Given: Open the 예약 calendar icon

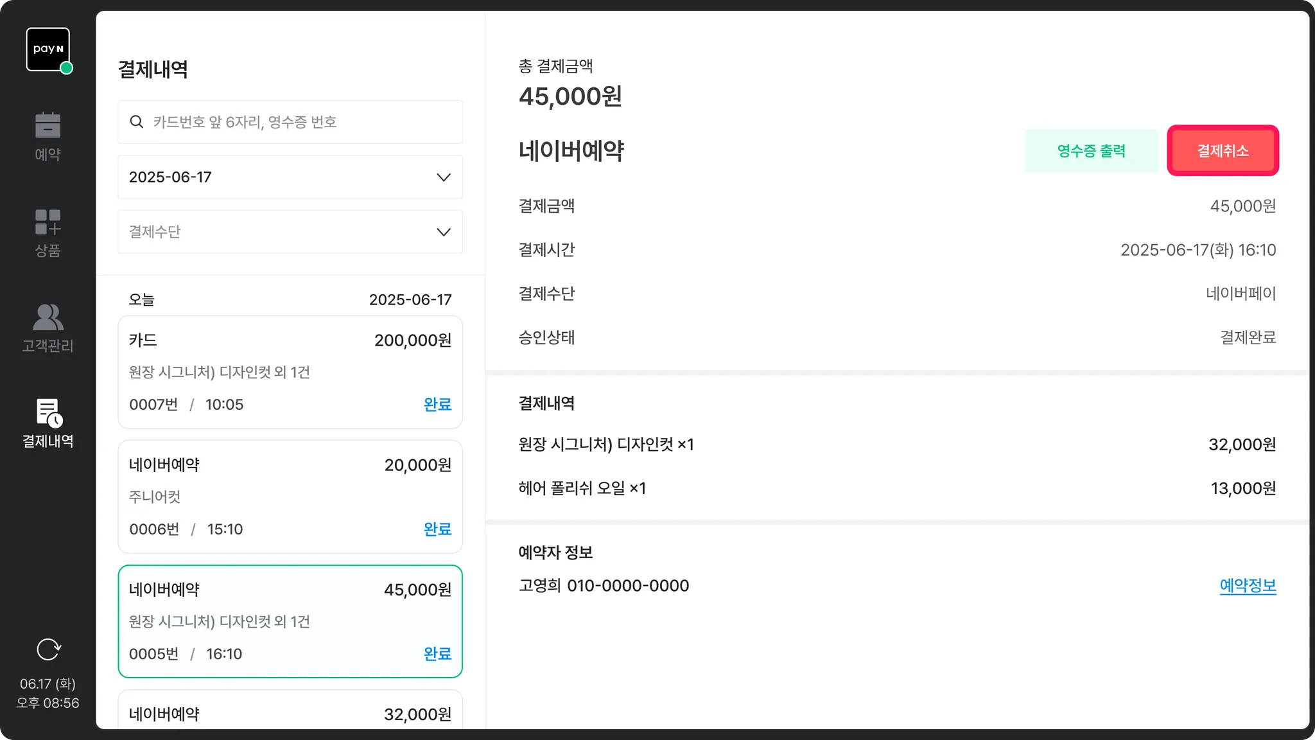Looking at the screenshot, I should [x=48, y=126].
